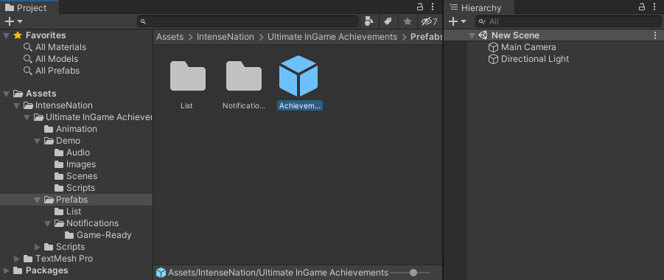Click Assets in the breadcrumb path
The image size is (664, 280).
pyautogui.click(x=170, y=37)
